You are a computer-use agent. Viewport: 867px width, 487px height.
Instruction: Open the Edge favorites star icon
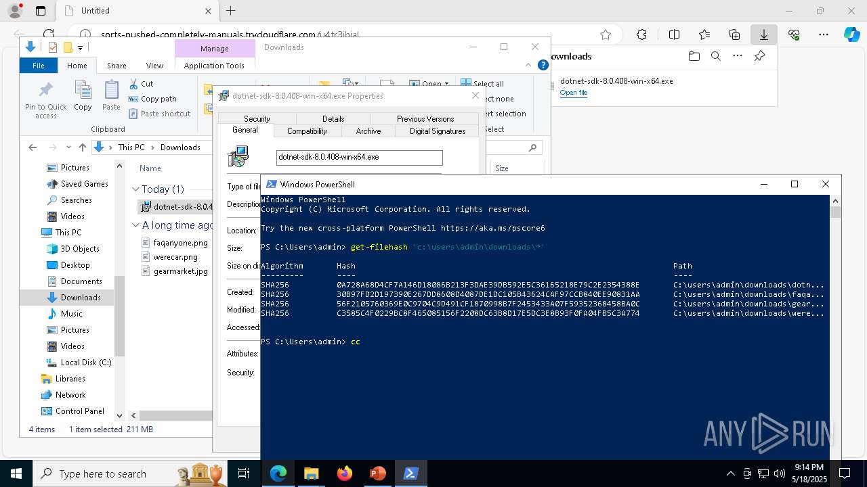pos(606,34)
